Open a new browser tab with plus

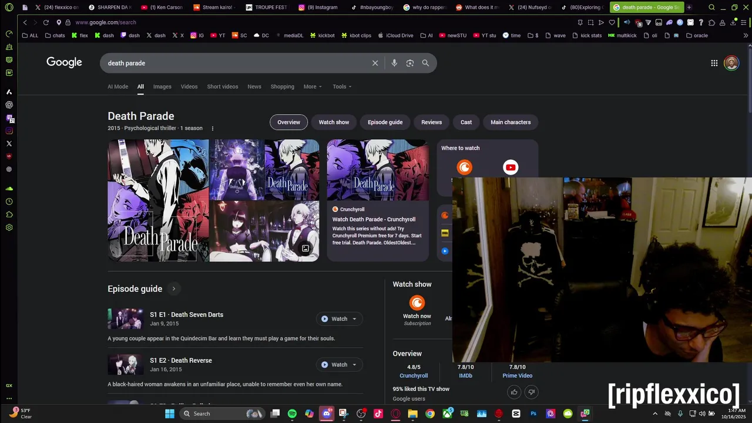689,8
